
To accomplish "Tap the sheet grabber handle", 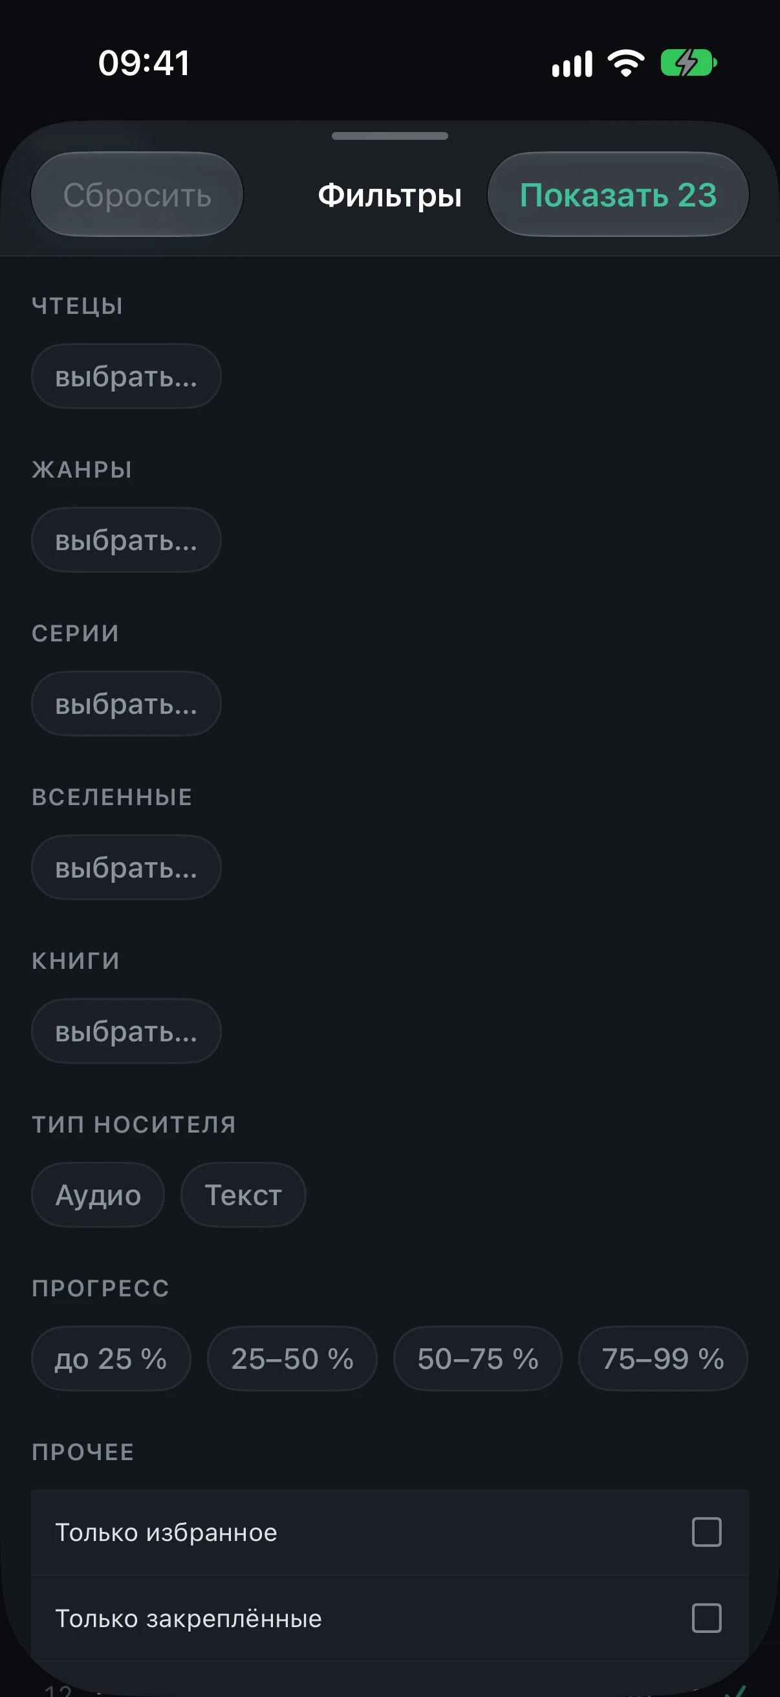I will pyautogui.click(x=389, y=136).
